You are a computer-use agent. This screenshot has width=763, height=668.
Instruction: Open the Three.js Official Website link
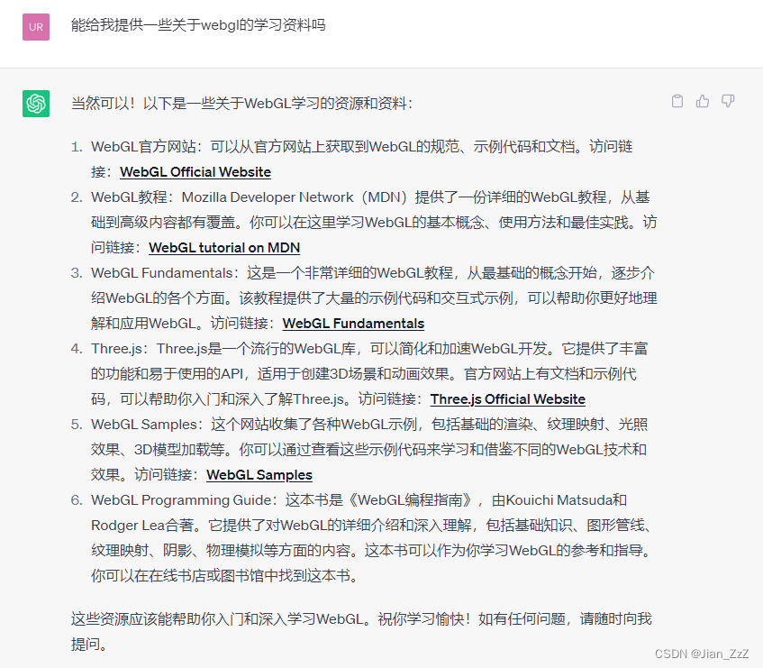coord(507,399)
